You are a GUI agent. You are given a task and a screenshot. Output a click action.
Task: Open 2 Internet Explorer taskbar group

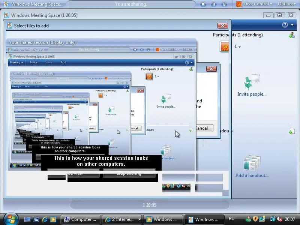[122, 219]
